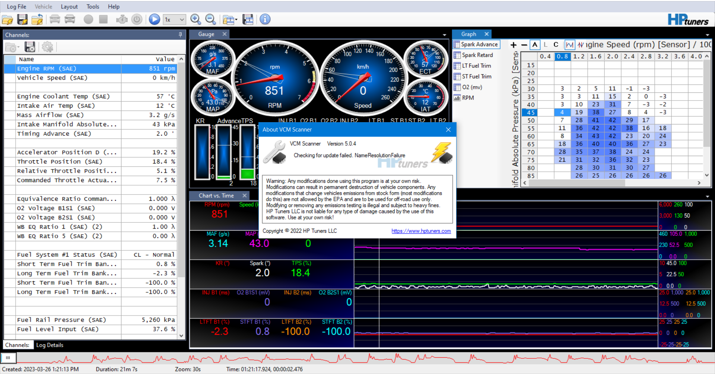
Task: Open the Tools menu
Action: [x=93, y=6]
